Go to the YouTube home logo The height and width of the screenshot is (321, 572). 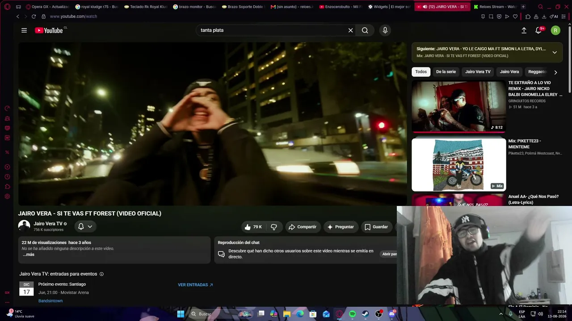click(49, 30)
